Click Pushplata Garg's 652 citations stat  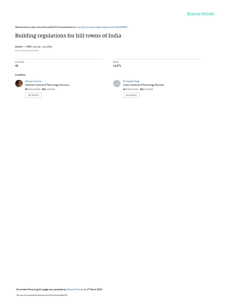(x=147, y=89)
